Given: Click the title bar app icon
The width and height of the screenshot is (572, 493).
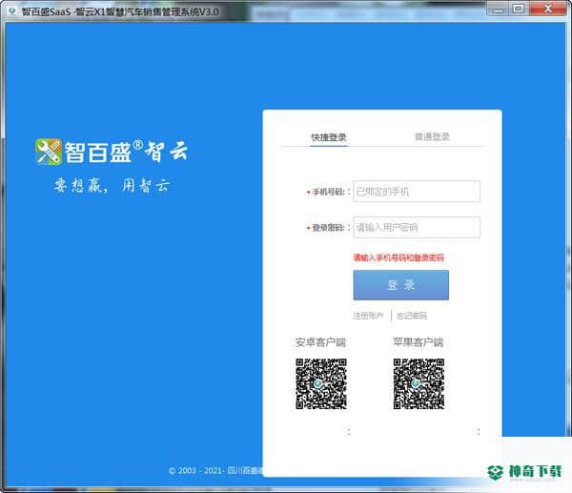Looking at the screenshot, I should click(12, 10).
